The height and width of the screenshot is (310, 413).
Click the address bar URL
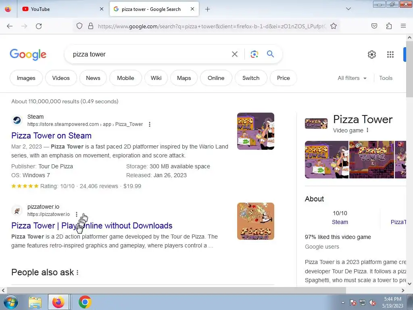tap(212, 26)
